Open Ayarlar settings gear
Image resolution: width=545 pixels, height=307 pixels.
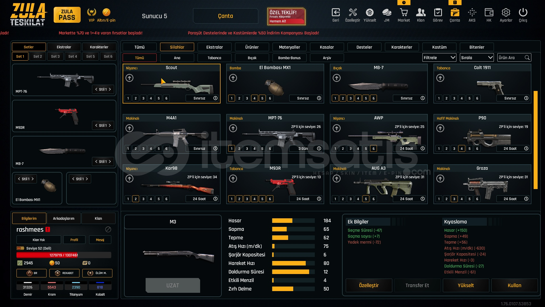tap(506, 13)
